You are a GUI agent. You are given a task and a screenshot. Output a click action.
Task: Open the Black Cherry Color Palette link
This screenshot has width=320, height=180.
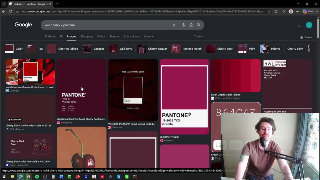coord(226,95)
